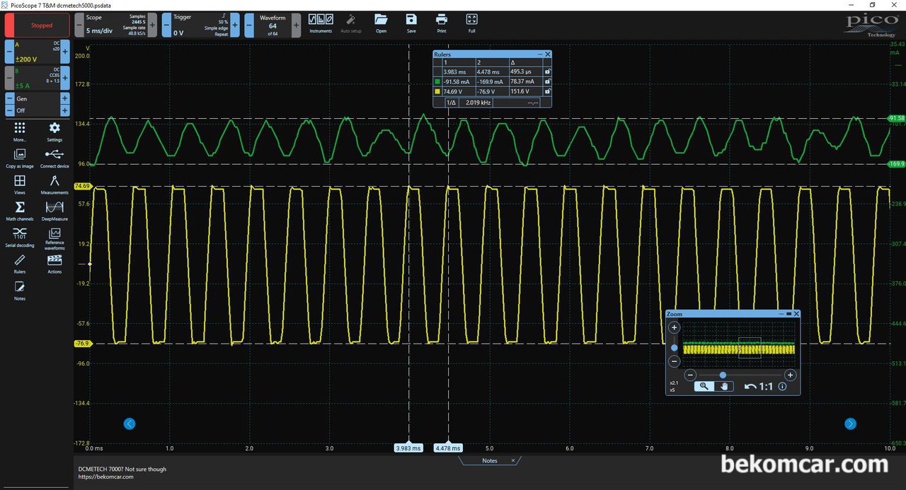The image size is (906, 490).
Task: Click vertical zoom slider handle
Action: (x=675, y=348)
